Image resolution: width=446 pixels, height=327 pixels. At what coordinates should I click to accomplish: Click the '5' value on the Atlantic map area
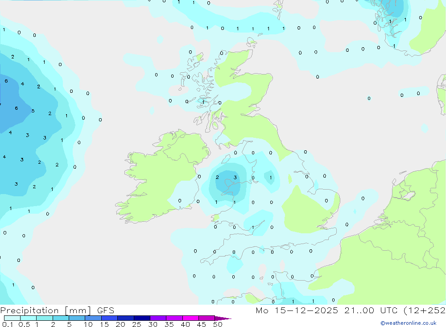[x=33, y=111]
